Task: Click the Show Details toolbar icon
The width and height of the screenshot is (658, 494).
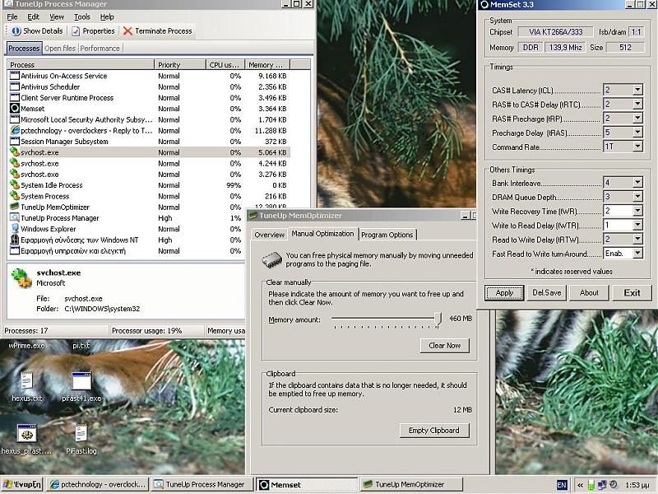Action: pyautogui.click(x=16, y=31)
